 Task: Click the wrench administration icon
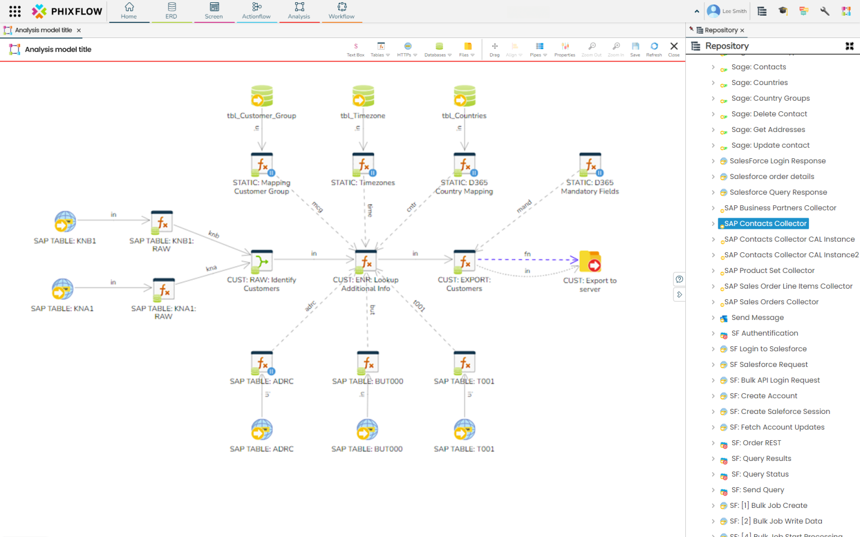824,11
